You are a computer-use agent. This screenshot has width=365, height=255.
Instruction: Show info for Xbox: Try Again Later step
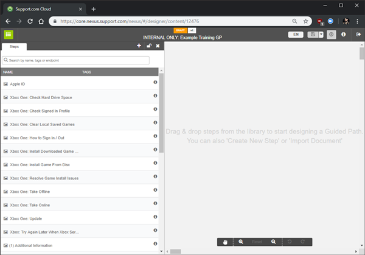[x=155, y=230]
